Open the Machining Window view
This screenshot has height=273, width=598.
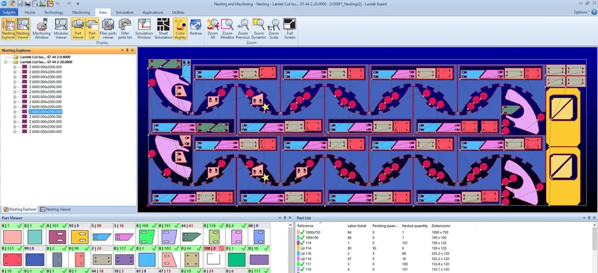tap(41, 29)
